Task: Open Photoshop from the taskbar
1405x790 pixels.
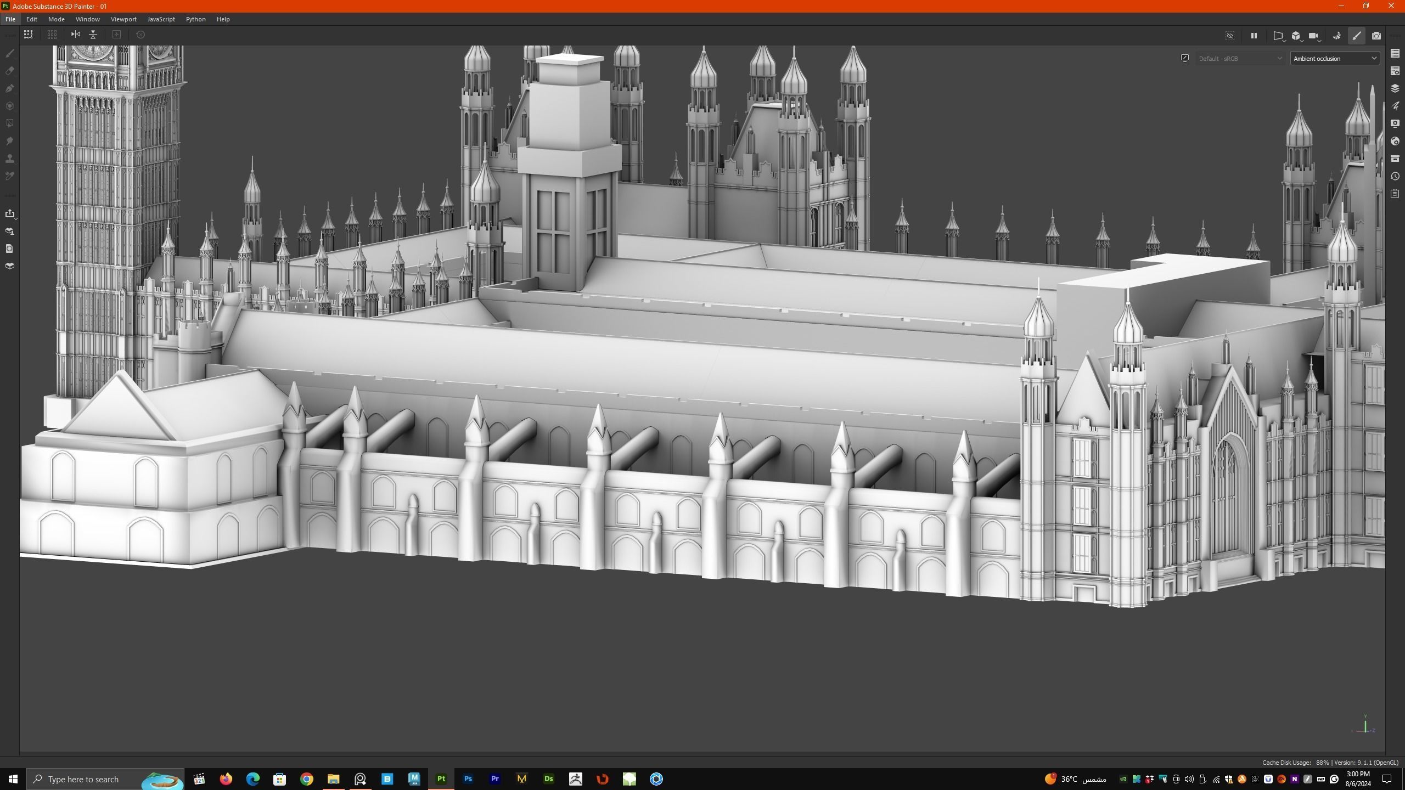Action: (x=468, y=779)
